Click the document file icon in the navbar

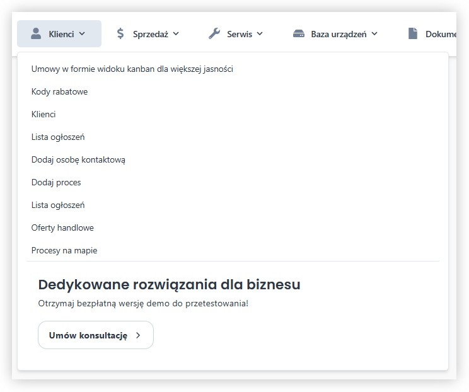coord(413,34)
